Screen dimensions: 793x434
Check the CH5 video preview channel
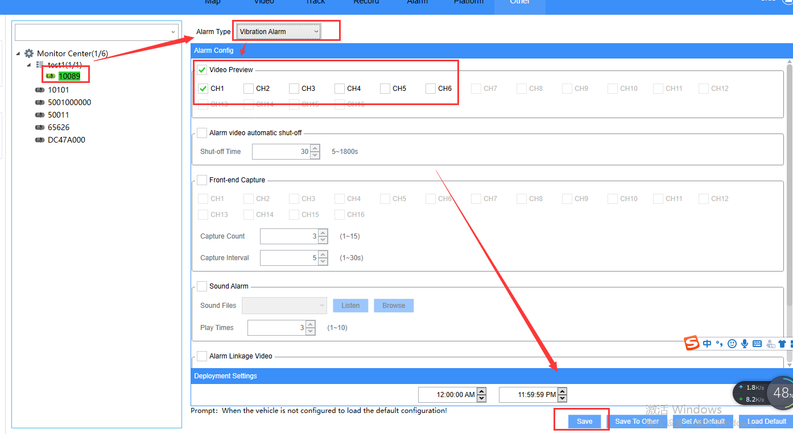(385, 89)
